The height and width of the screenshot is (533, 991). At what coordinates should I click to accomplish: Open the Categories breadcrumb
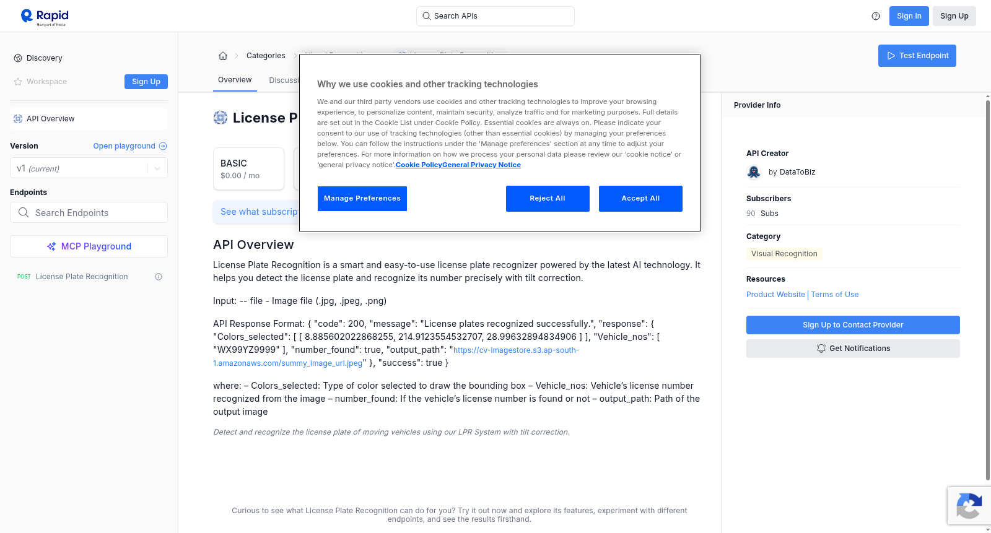click(x=266, y=56)
